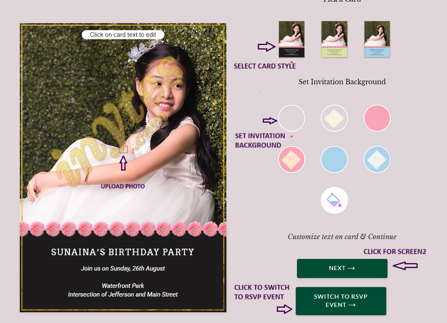Edit the Waterfront Park venue text
Viewport: 447px width, 323px height.
pyautogui.click(x=123, y=286)
